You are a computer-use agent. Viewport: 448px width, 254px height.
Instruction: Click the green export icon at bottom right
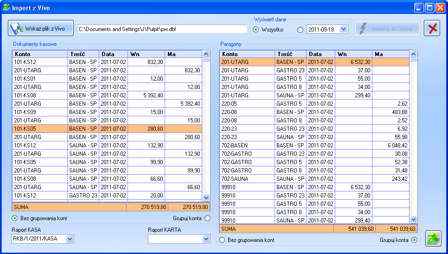[x=433, y=238]
